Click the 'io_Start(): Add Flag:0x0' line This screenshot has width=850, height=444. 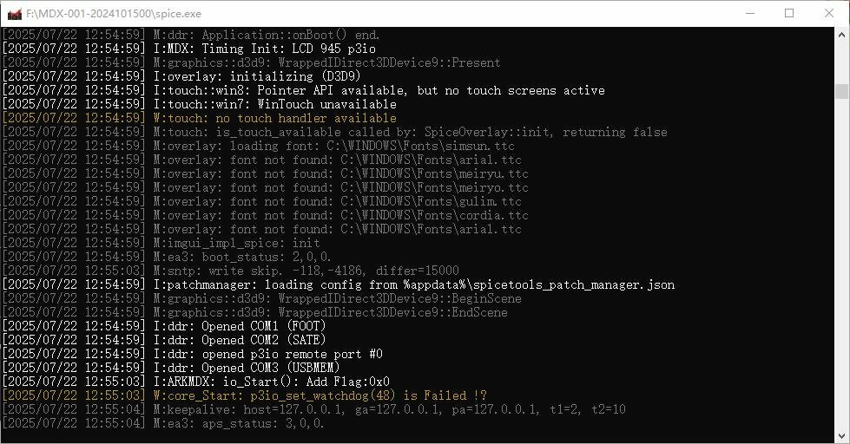pos(195,382)
